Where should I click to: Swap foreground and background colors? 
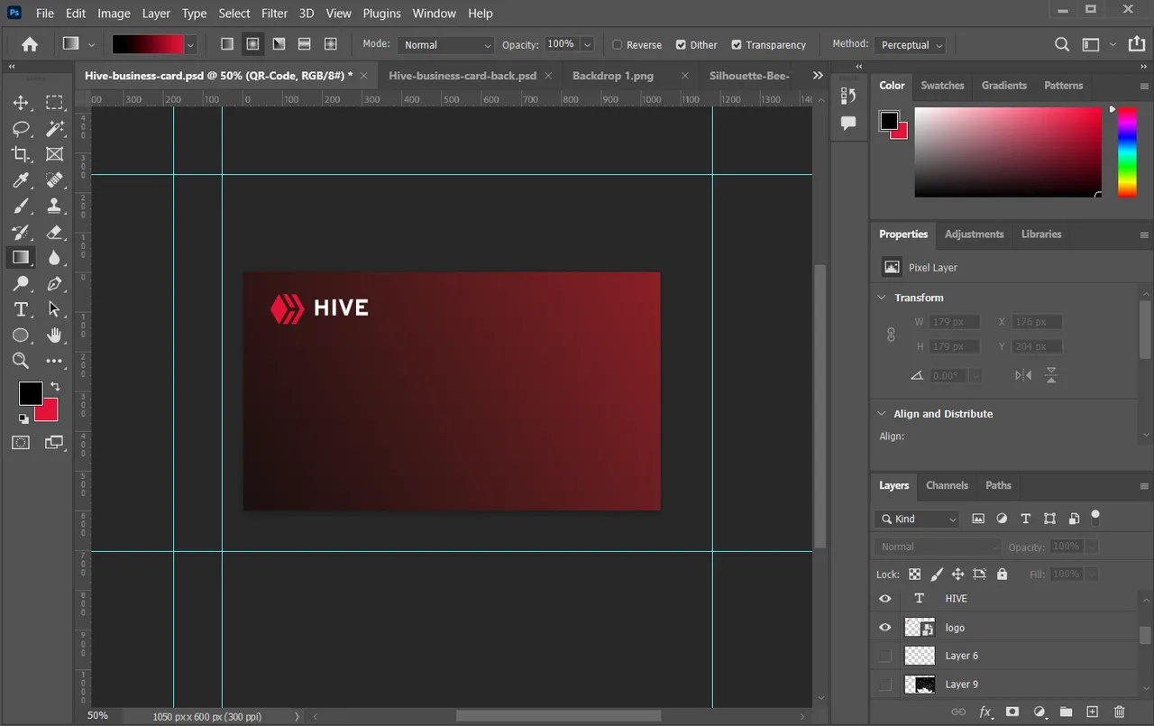point(55,386)
